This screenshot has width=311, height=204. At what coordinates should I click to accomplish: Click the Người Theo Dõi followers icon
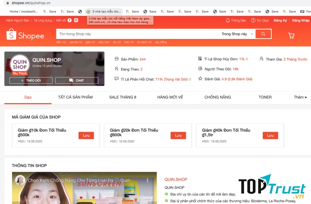tap(200, 69)
